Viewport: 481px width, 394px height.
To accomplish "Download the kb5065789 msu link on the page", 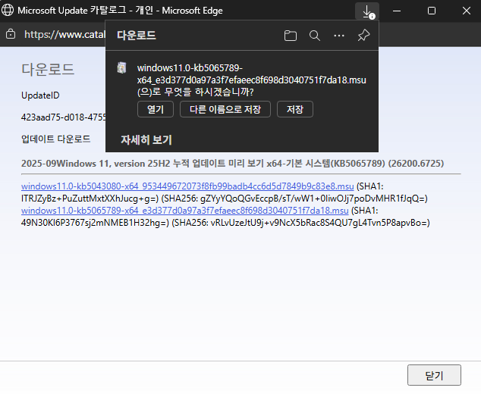I will [x=184, y=211].
